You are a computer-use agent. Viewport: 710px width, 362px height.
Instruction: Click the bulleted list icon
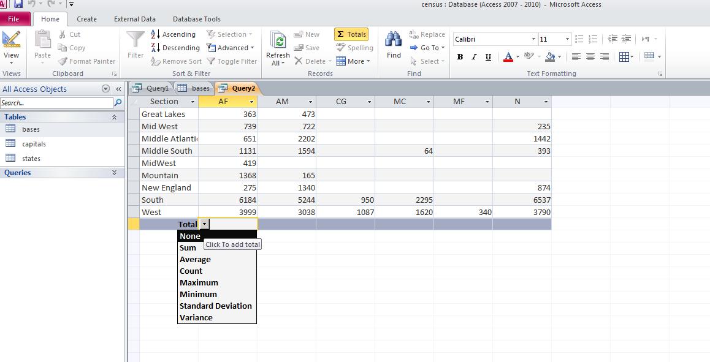point(579,39)
